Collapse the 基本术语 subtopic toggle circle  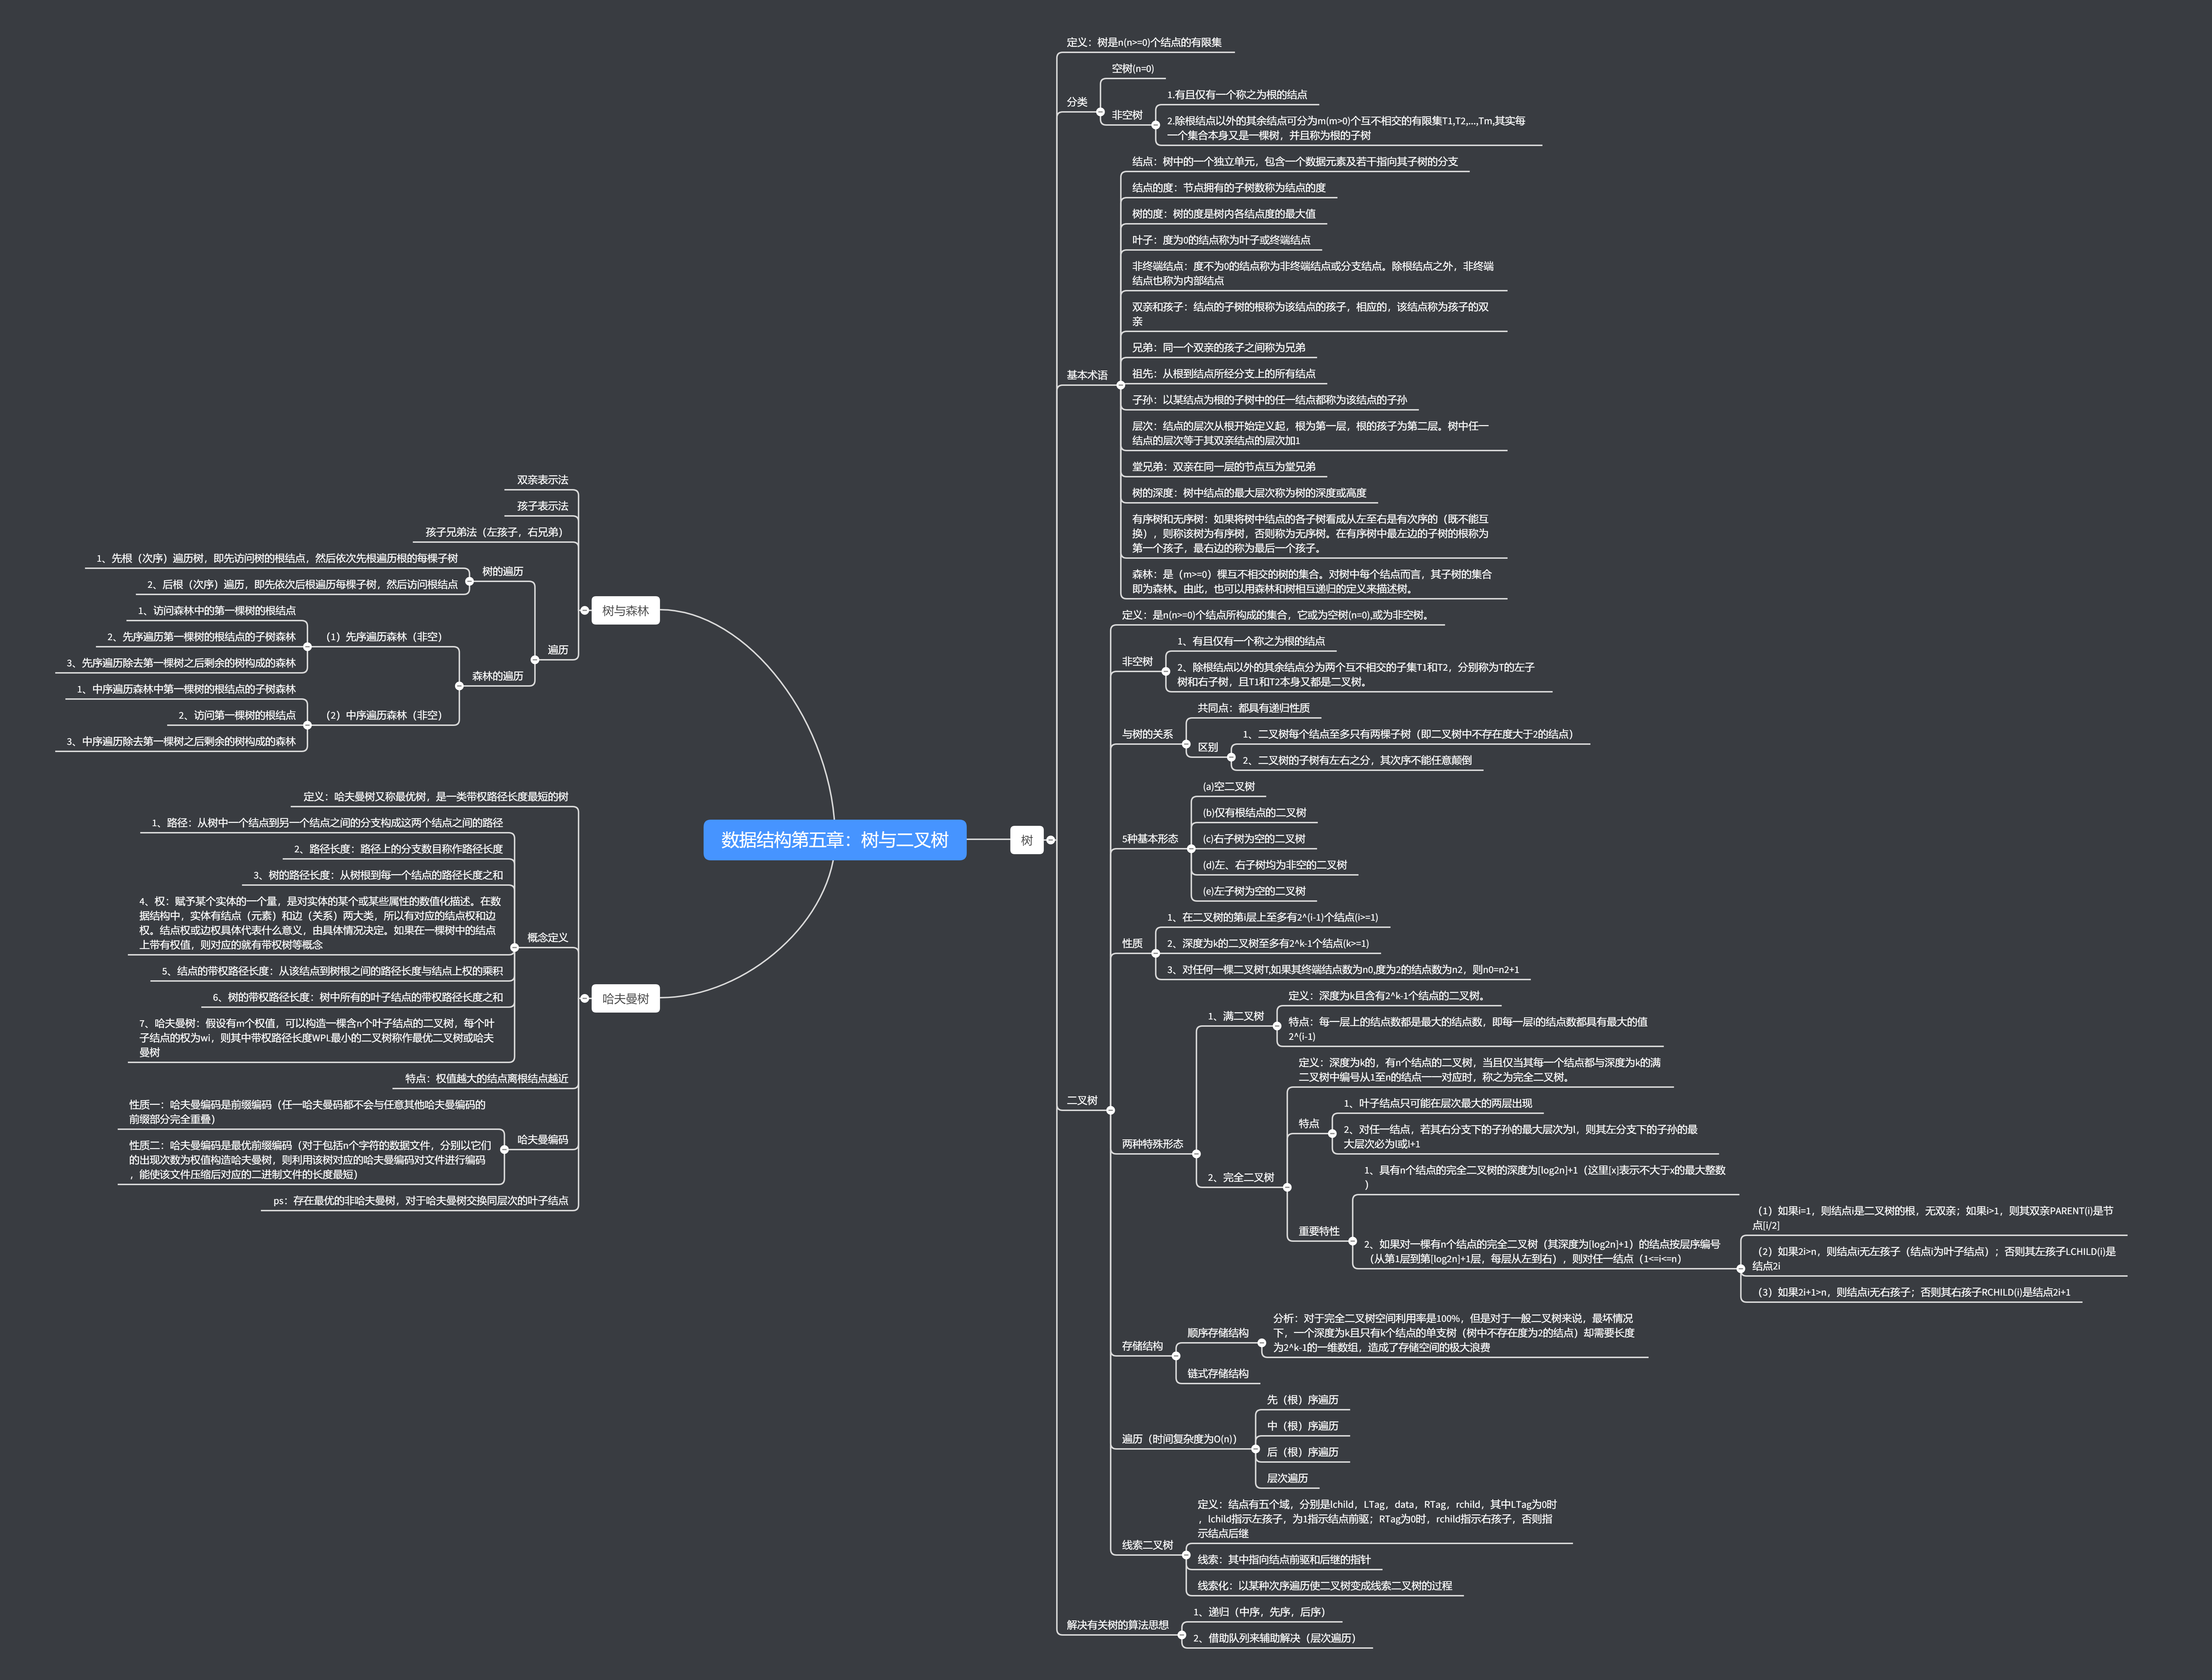point(1121,385)
